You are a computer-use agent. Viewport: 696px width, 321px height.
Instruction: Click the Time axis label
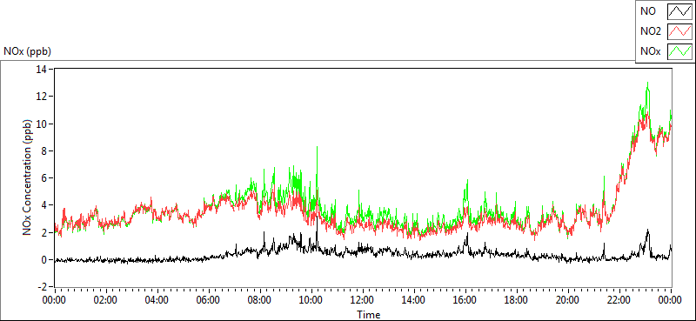pos(369,315)
